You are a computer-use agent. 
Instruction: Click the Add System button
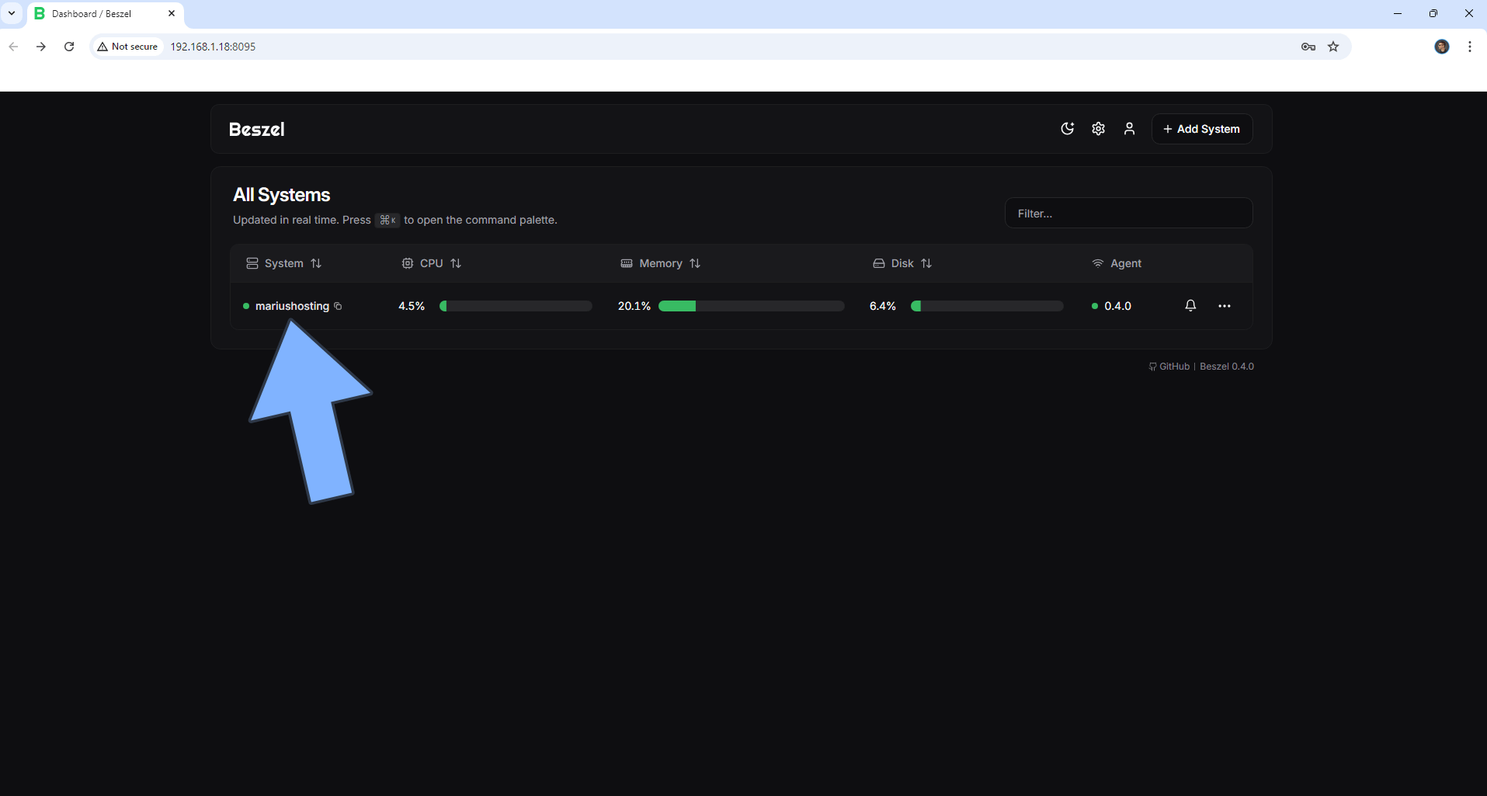(x=1201, y=129)
